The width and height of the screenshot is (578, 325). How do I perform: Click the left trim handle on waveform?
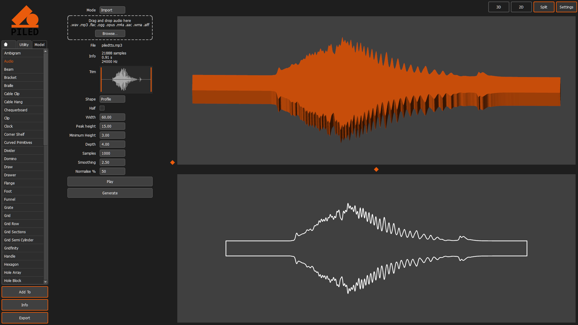pos(101,80)
